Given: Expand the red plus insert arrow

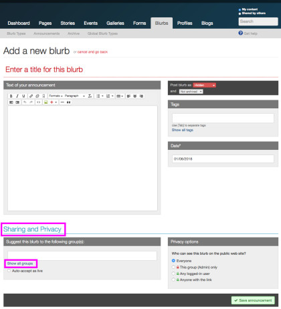Looking at the screenshot, I should point(56,102).
